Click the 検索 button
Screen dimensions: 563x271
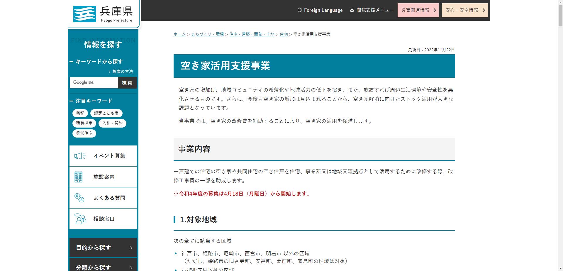point(127,83)
